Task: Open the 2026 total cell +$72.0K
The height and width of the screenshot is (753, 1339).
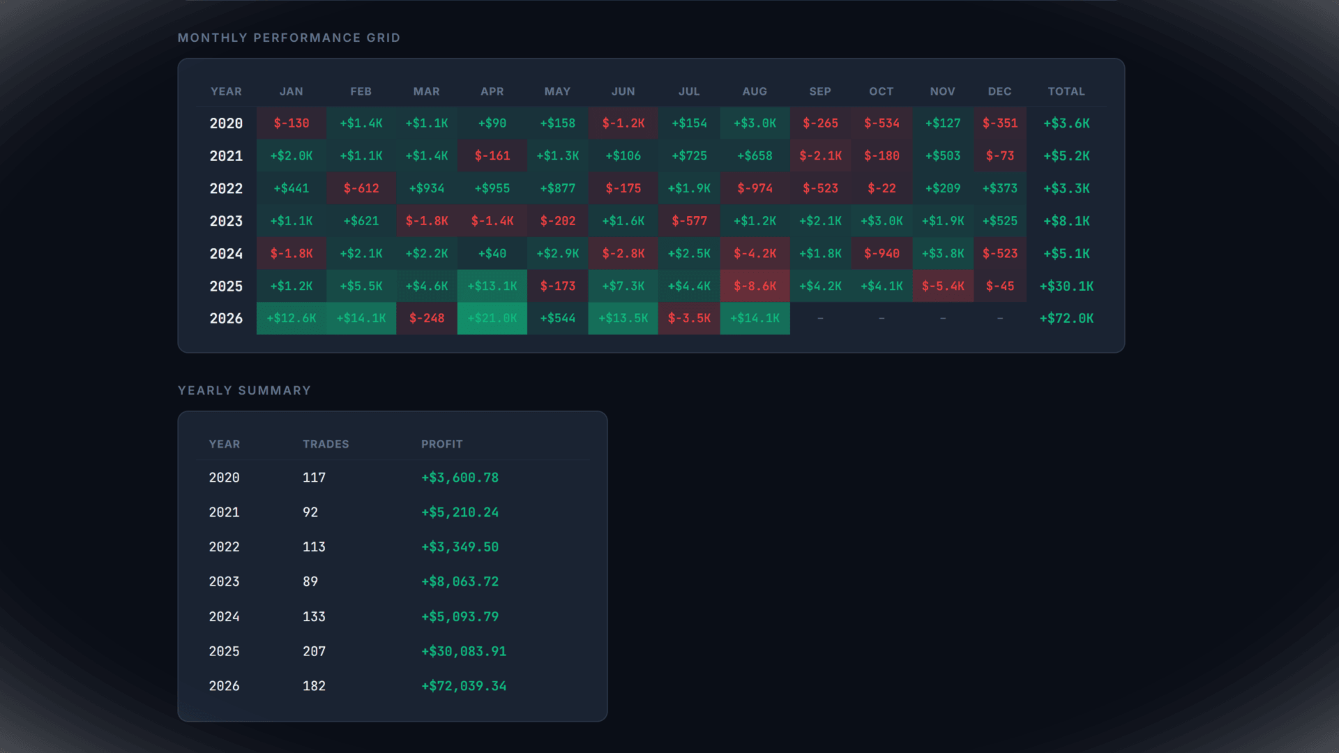Action: 1066,319
